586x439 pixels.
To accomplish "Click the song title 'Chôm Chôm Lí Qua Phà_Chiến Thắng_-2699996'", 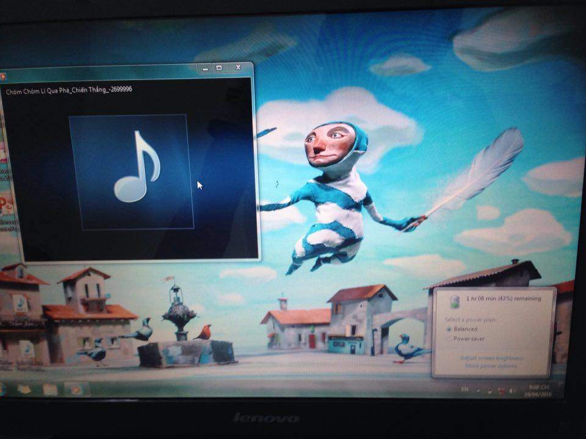I will (69, 90).
